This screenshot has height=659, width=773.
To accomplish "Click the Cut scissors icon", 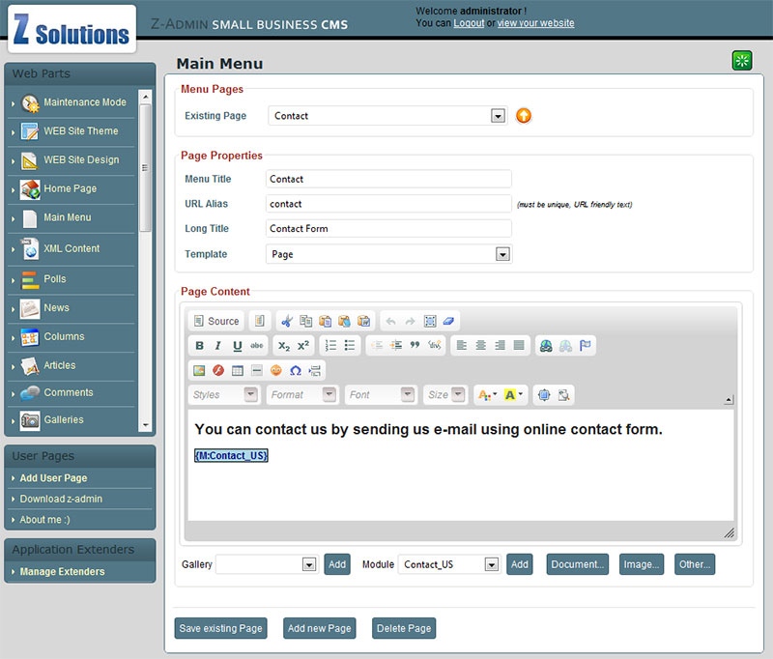I will click(286, 321).
